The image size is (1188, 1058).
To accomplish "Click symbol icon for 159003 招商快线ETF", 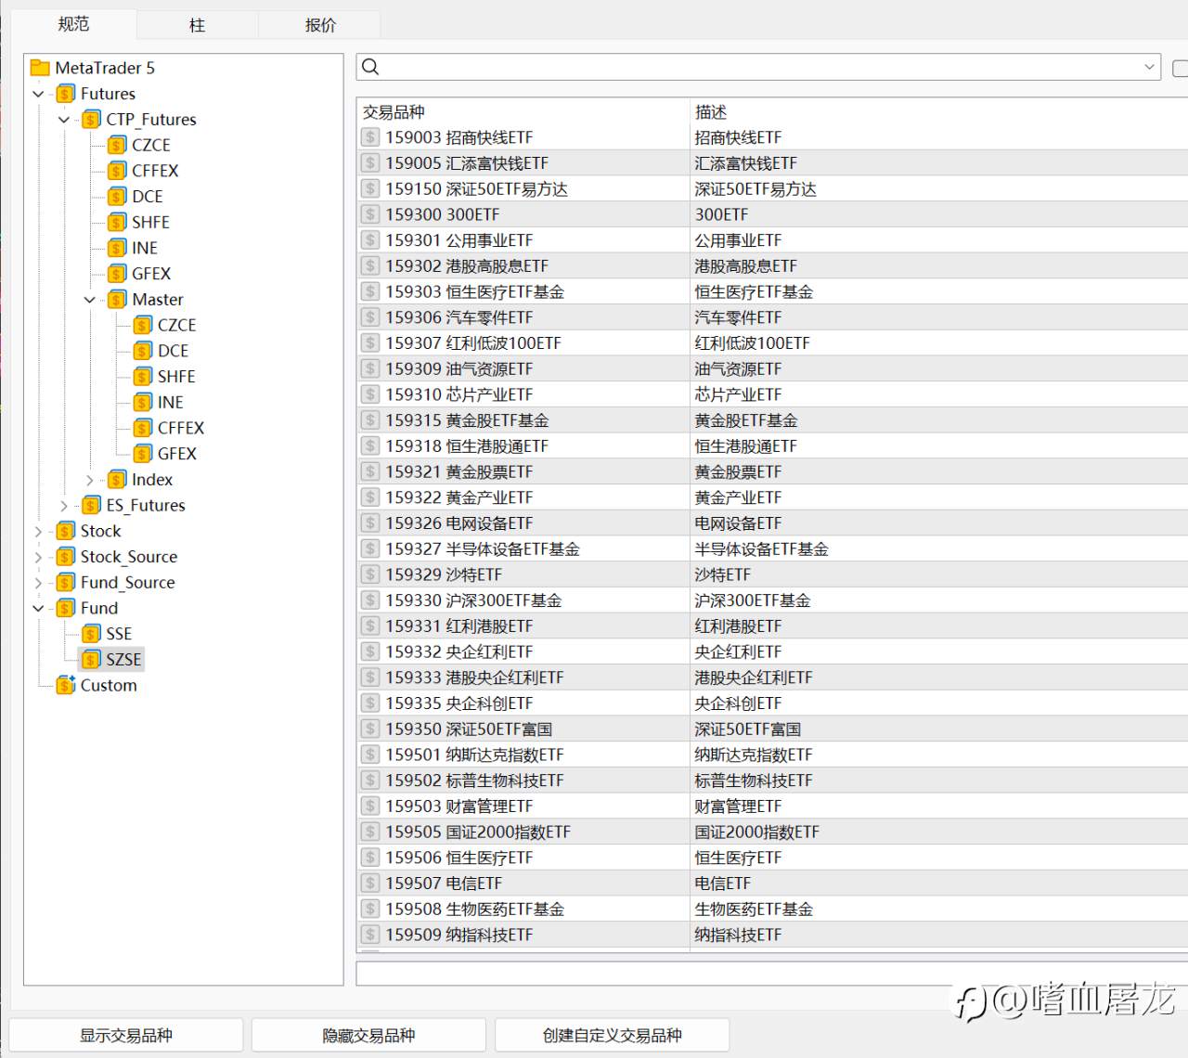I will (x=370, y=137).
